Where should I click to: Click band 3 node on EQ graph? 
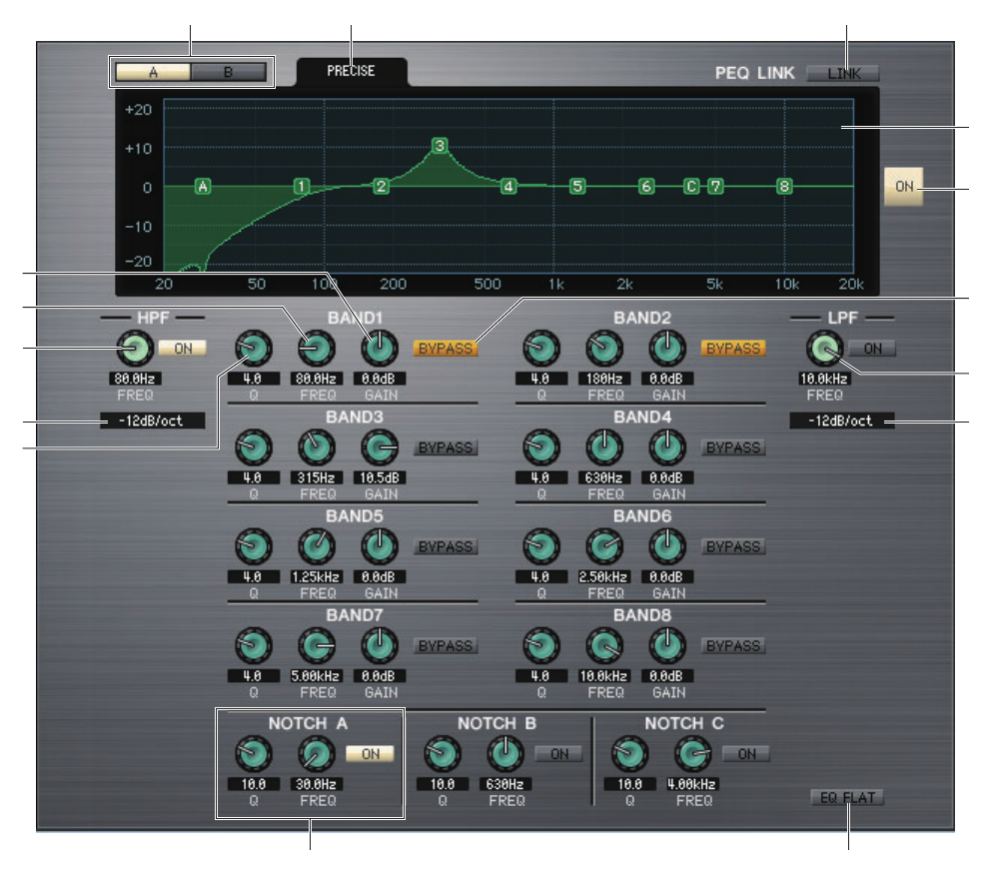pos(440,146)
